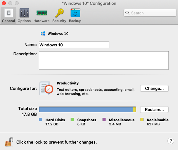Click the "Snapshots" legend label

tap(87, 120)
